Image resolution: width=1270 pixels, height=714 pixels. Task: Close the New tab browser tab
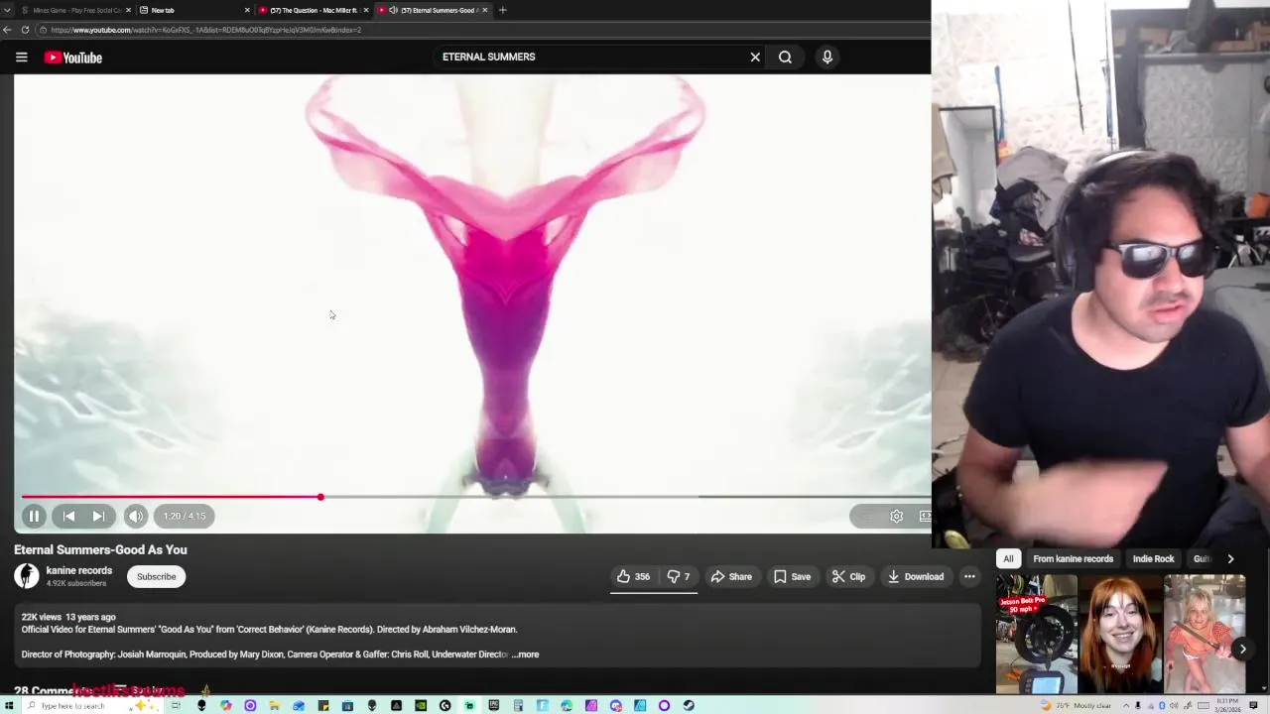(x=247, y=10)
